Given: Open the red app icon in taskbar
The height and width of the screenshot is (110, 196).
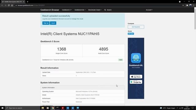Looking at the screenshot, I should [63, 108].
